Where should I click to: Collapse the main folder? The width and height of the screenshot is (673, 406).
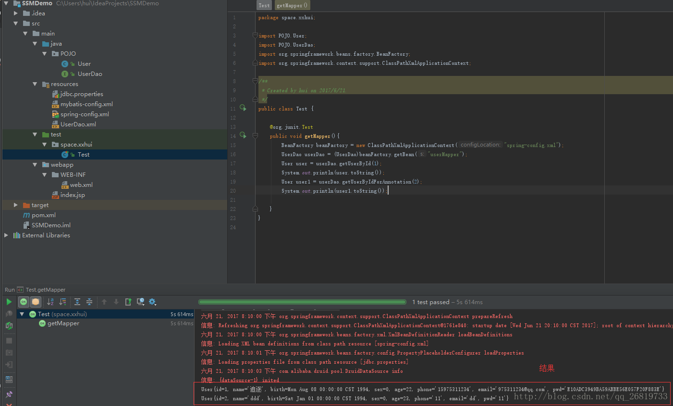click(x=25, y=34)
